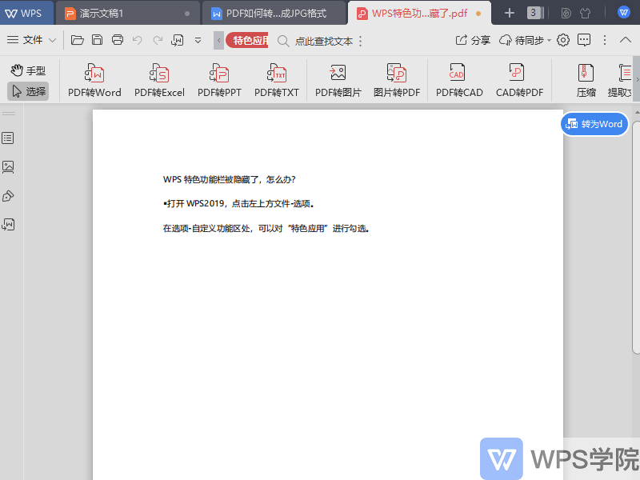
Task: Start PDF转TXT conversion
Action: click(x=277, y=79)
